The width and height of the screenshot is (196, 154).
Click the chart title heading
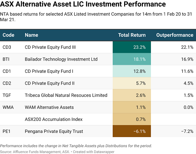coord(83,5)
